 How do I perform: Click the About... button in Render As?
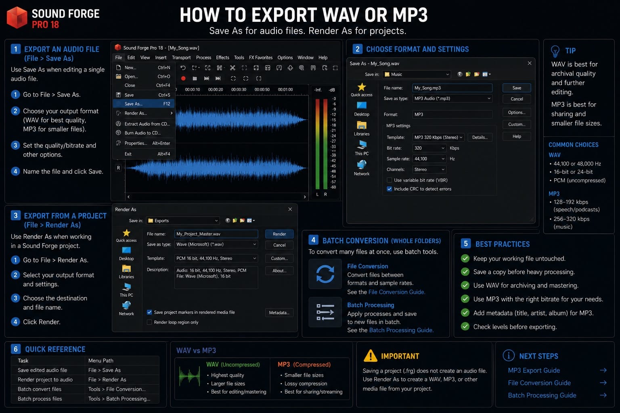279,271
